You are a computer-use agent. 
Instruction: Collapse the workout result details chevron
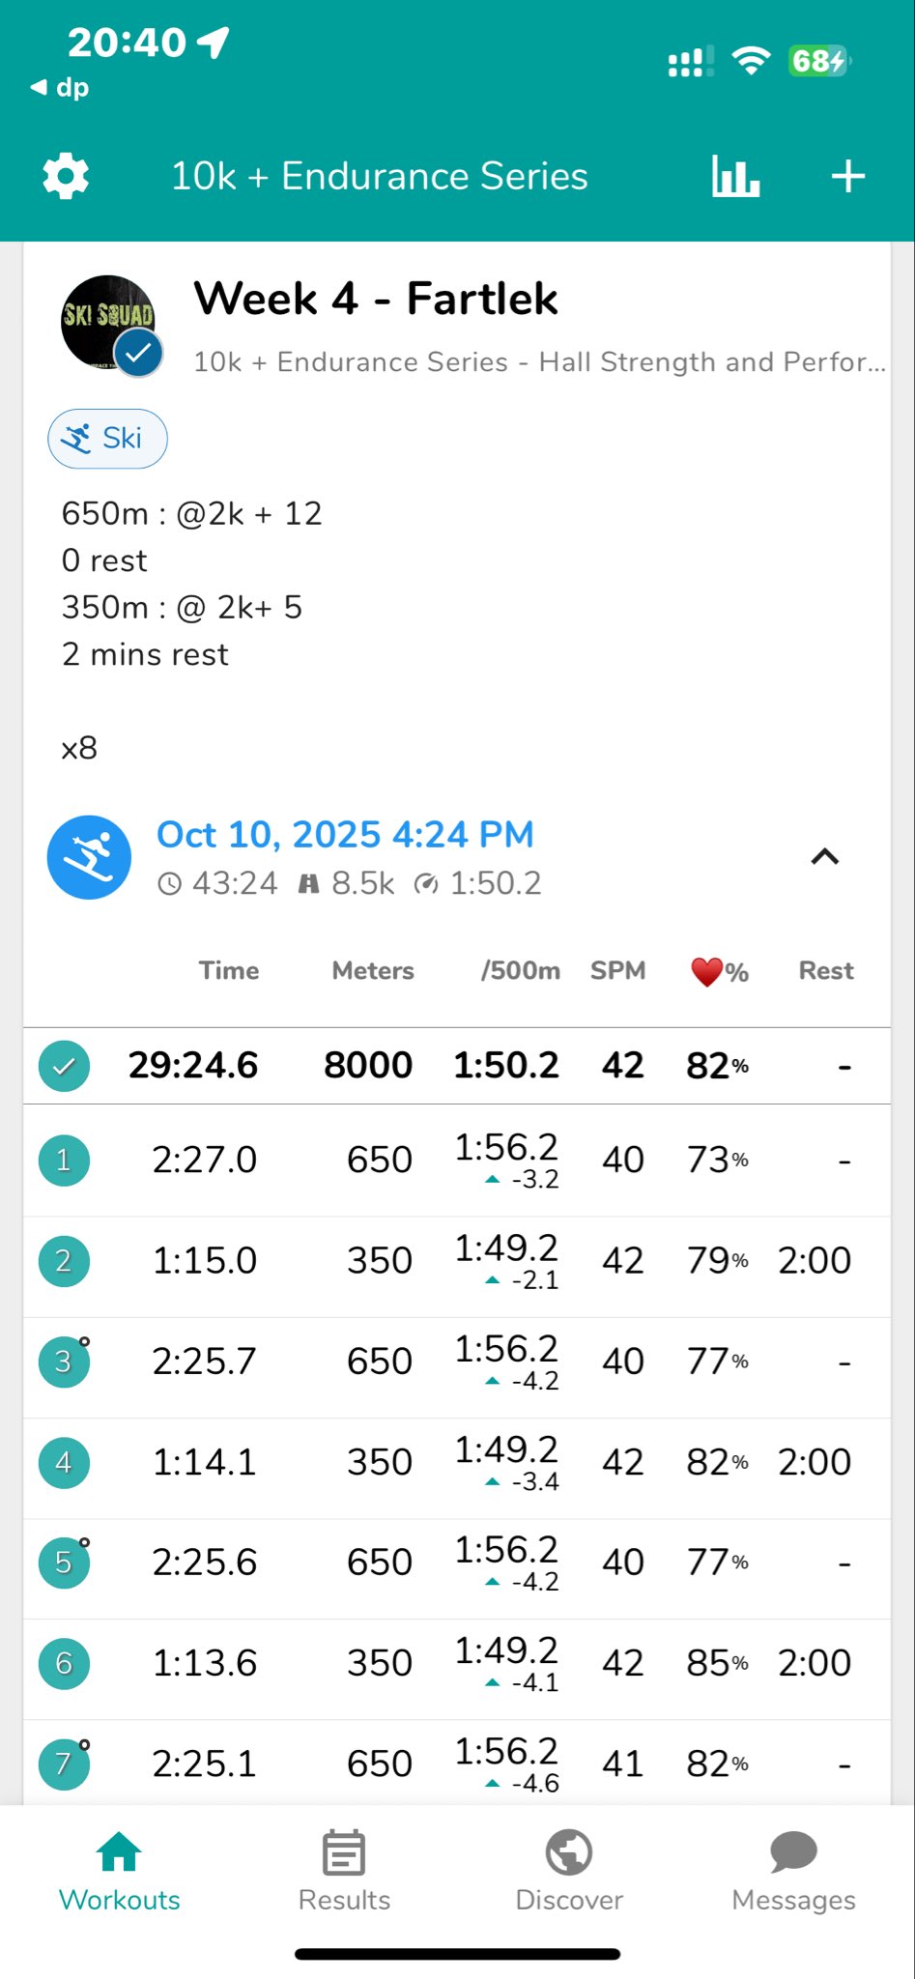pyautogui.click(x=824, y=857)
